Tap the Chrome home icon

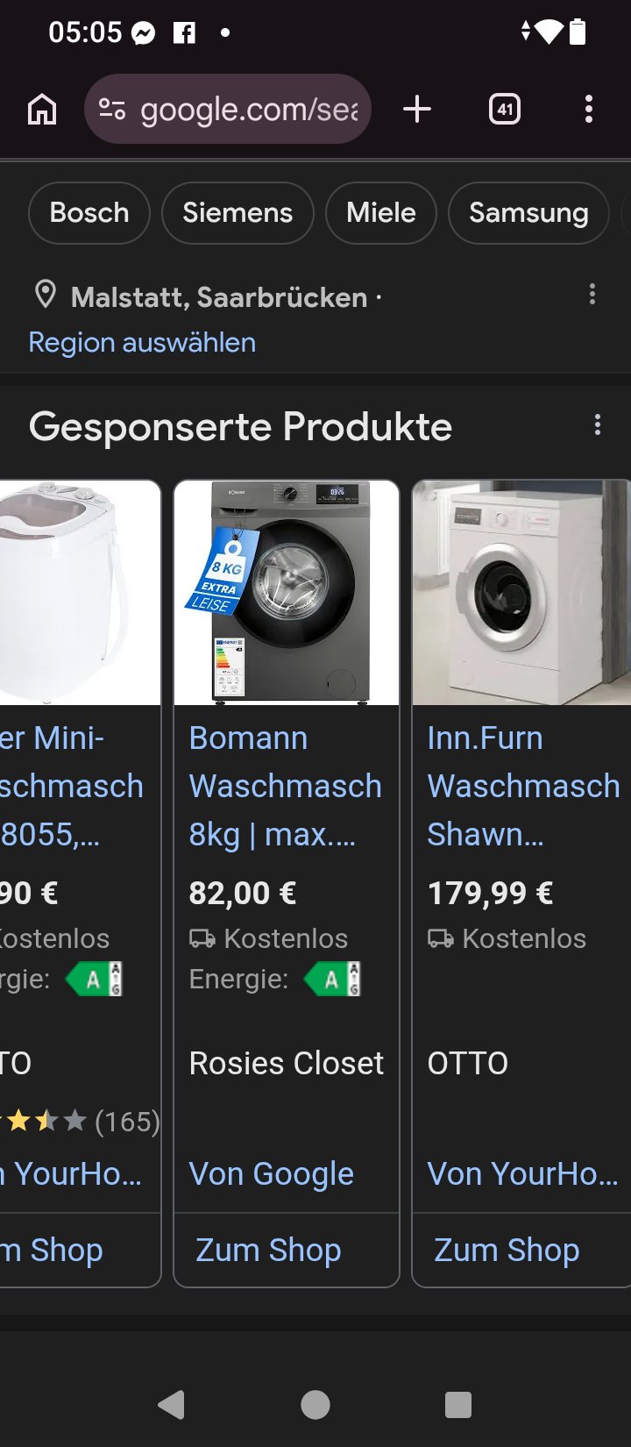(x=42, y=110)
